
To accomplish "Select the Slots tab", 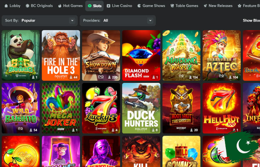I will click(94, 6).
